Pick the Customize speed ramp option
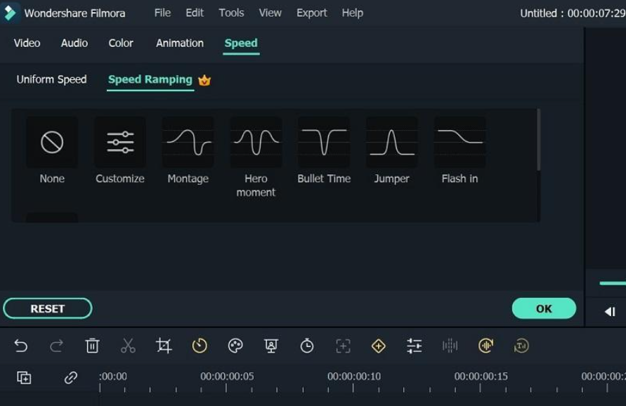Viewport: 626px width, 406px height. coord(119,151)
